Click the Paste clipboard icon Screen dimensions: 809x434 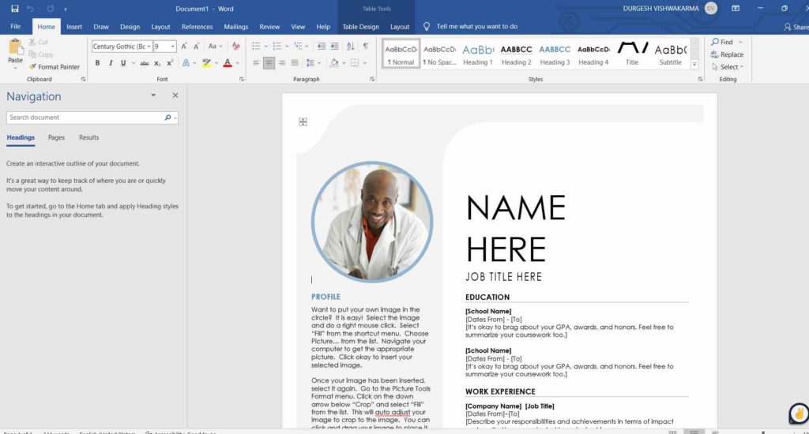pyautogui.click(x=16, y=48)
